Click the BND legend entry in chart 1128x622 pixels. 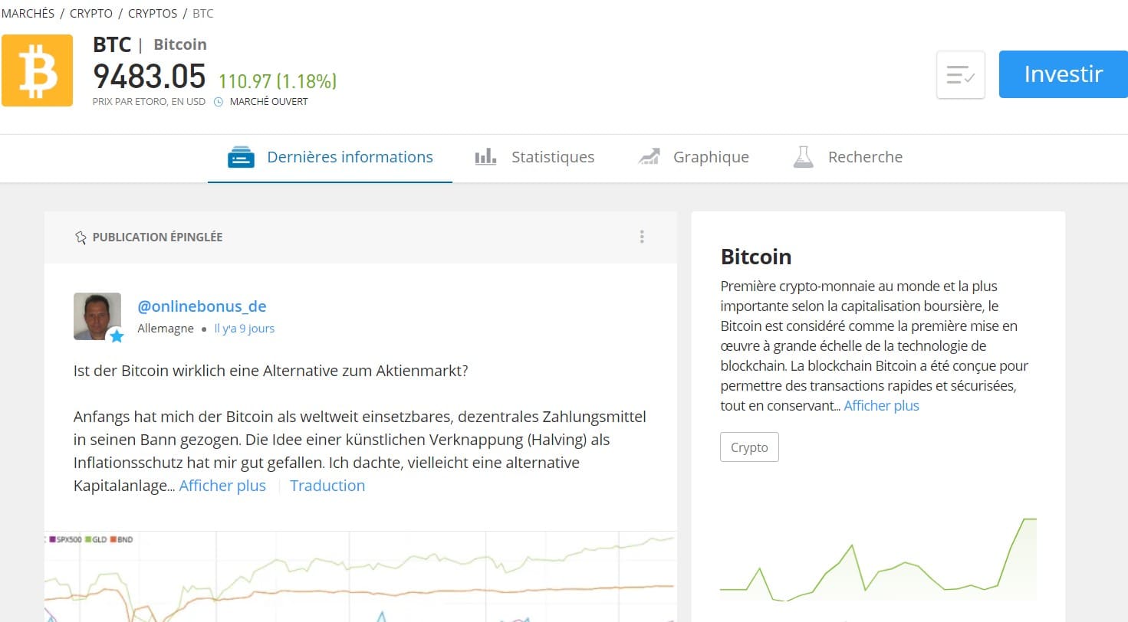coord(121,539)
